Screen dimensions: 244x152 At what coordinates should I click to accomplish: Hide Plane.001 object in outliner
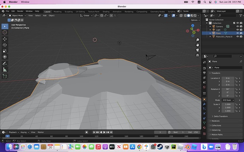(x=238, y=36)
